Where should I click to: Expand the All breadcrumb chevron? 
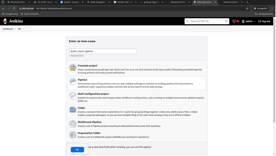(x=23, y=29)
